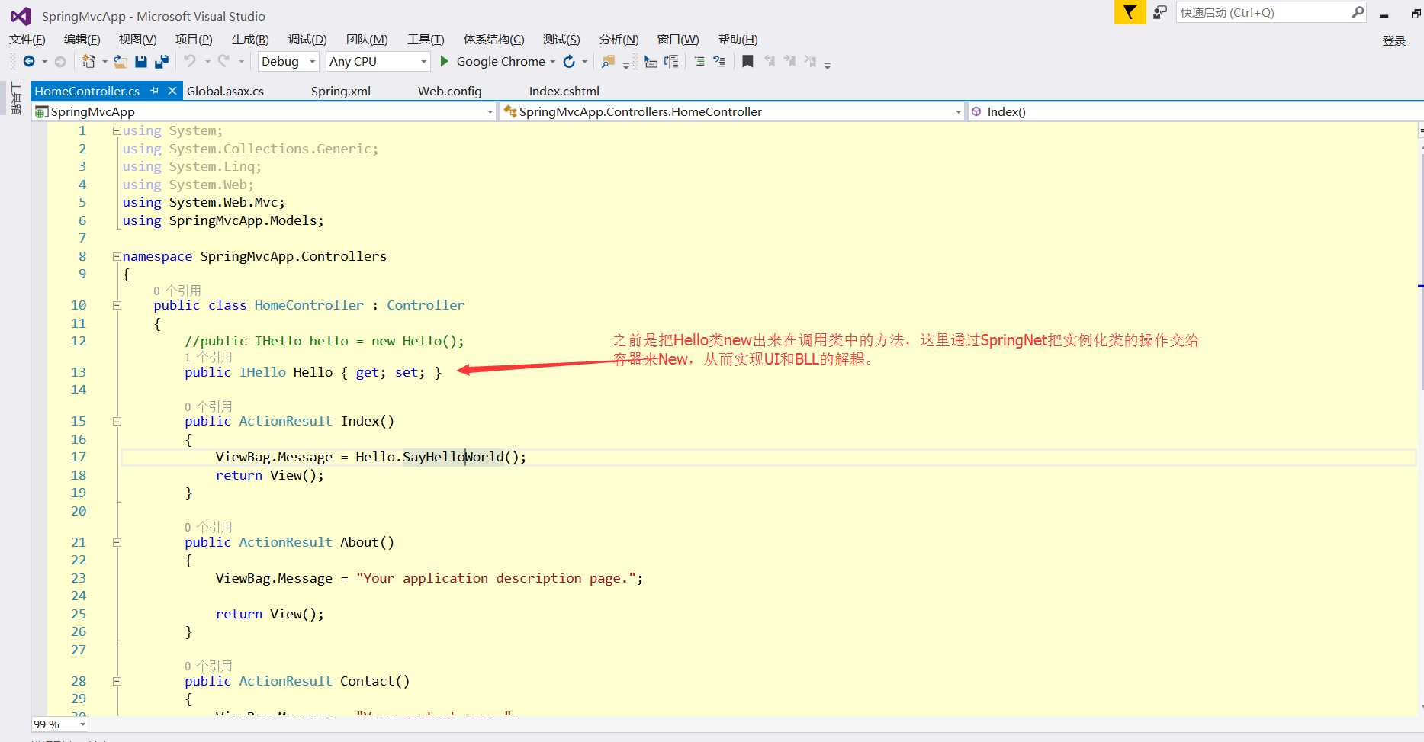Open the 文件(F) menu

click(x=27, y=40)
